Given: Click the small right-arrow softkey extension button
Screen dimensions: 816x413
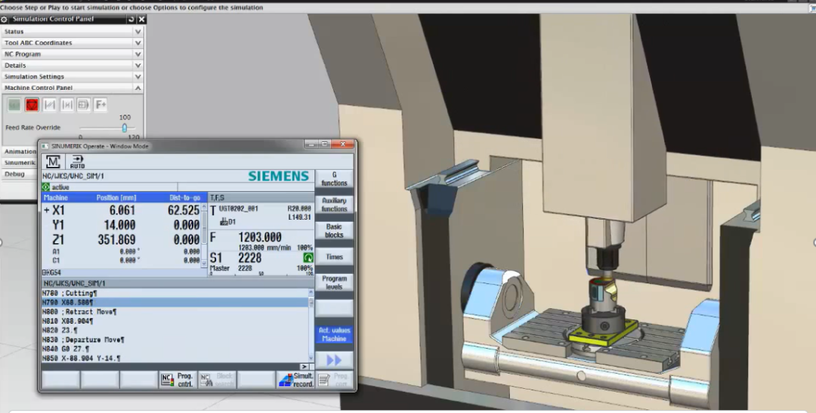Looking at the screenshot, I should [x=304, y=367].
